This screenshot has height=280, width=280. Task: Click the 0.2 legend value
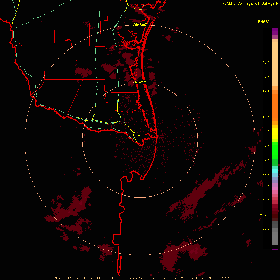pos(266,201)
